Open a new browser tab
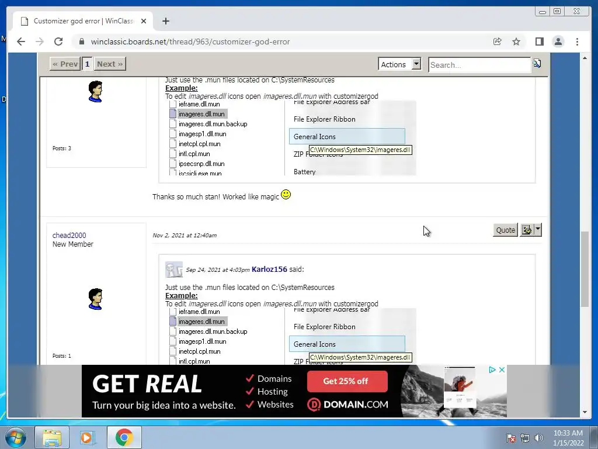This screenshot has height=449, width=598. pos(165,21)
